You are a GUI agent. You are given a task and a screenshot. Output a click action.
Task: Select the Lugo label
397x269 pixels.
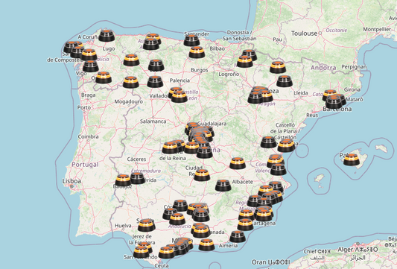109,49
